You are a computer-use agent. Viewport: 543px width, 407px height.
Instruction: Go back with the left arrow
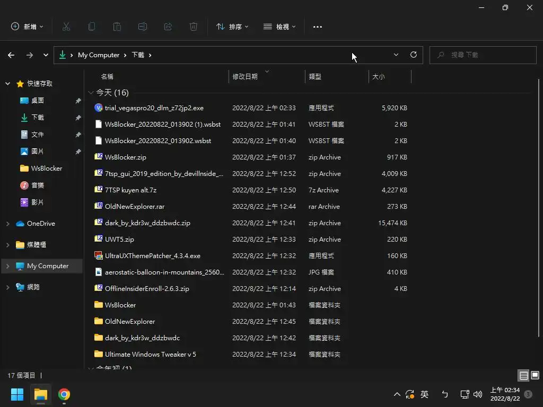[11, 55]
